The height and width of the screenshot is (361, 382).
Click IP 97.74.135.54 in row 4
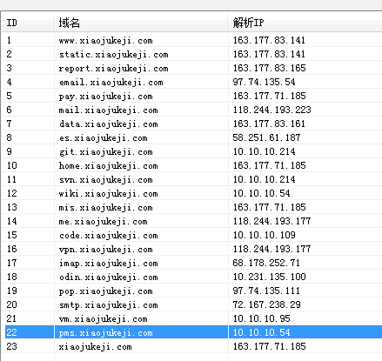click(264, 82)
